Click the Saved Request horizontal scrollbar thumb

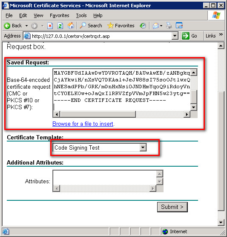(x=98, y=114)
